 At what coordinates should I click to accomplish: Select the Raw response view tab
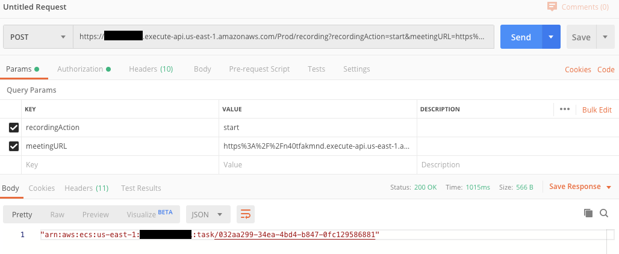pyautogui.click(x=57, y=214)
